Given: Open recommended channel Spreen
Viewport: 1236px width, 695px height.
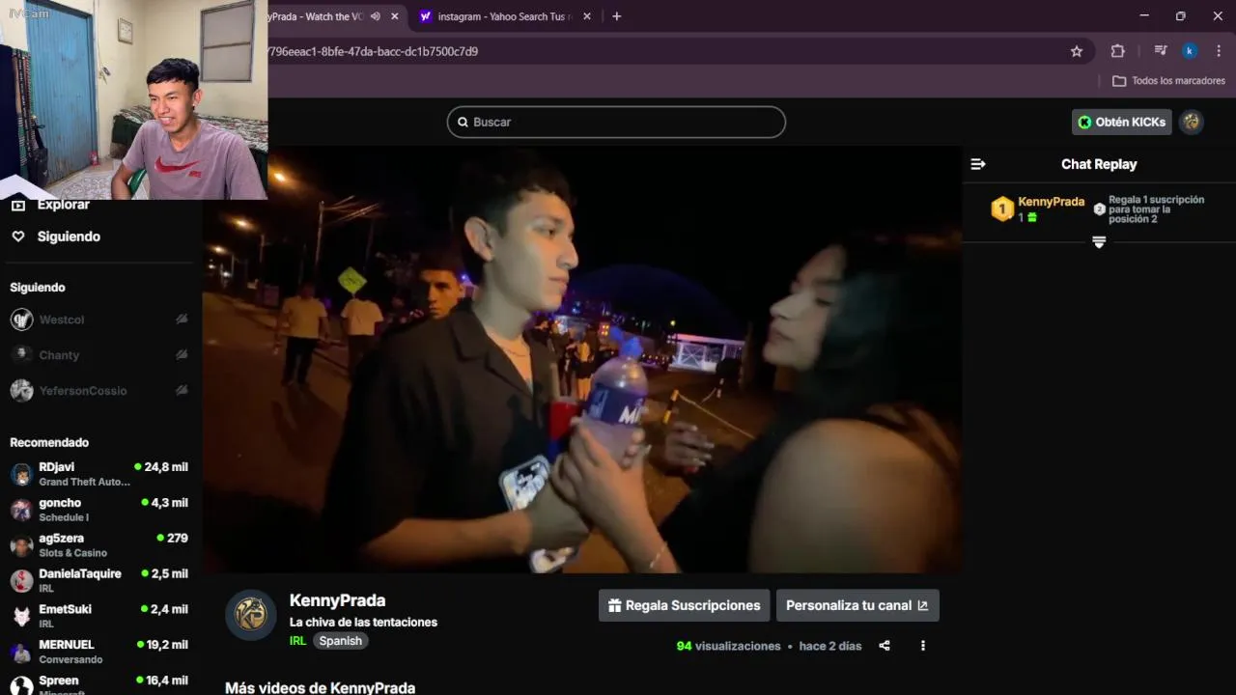Looking at the screenshot, I should 99,685.
